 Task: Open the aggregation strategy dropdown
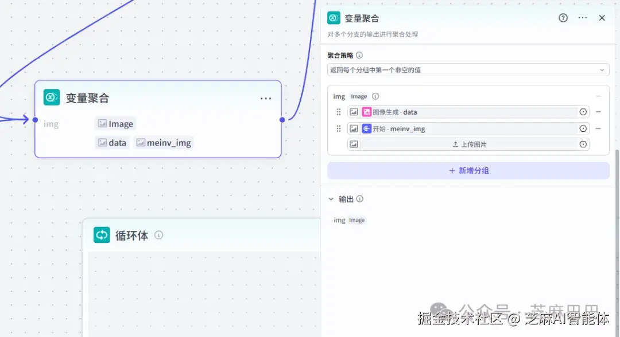(x=468, y=69)
